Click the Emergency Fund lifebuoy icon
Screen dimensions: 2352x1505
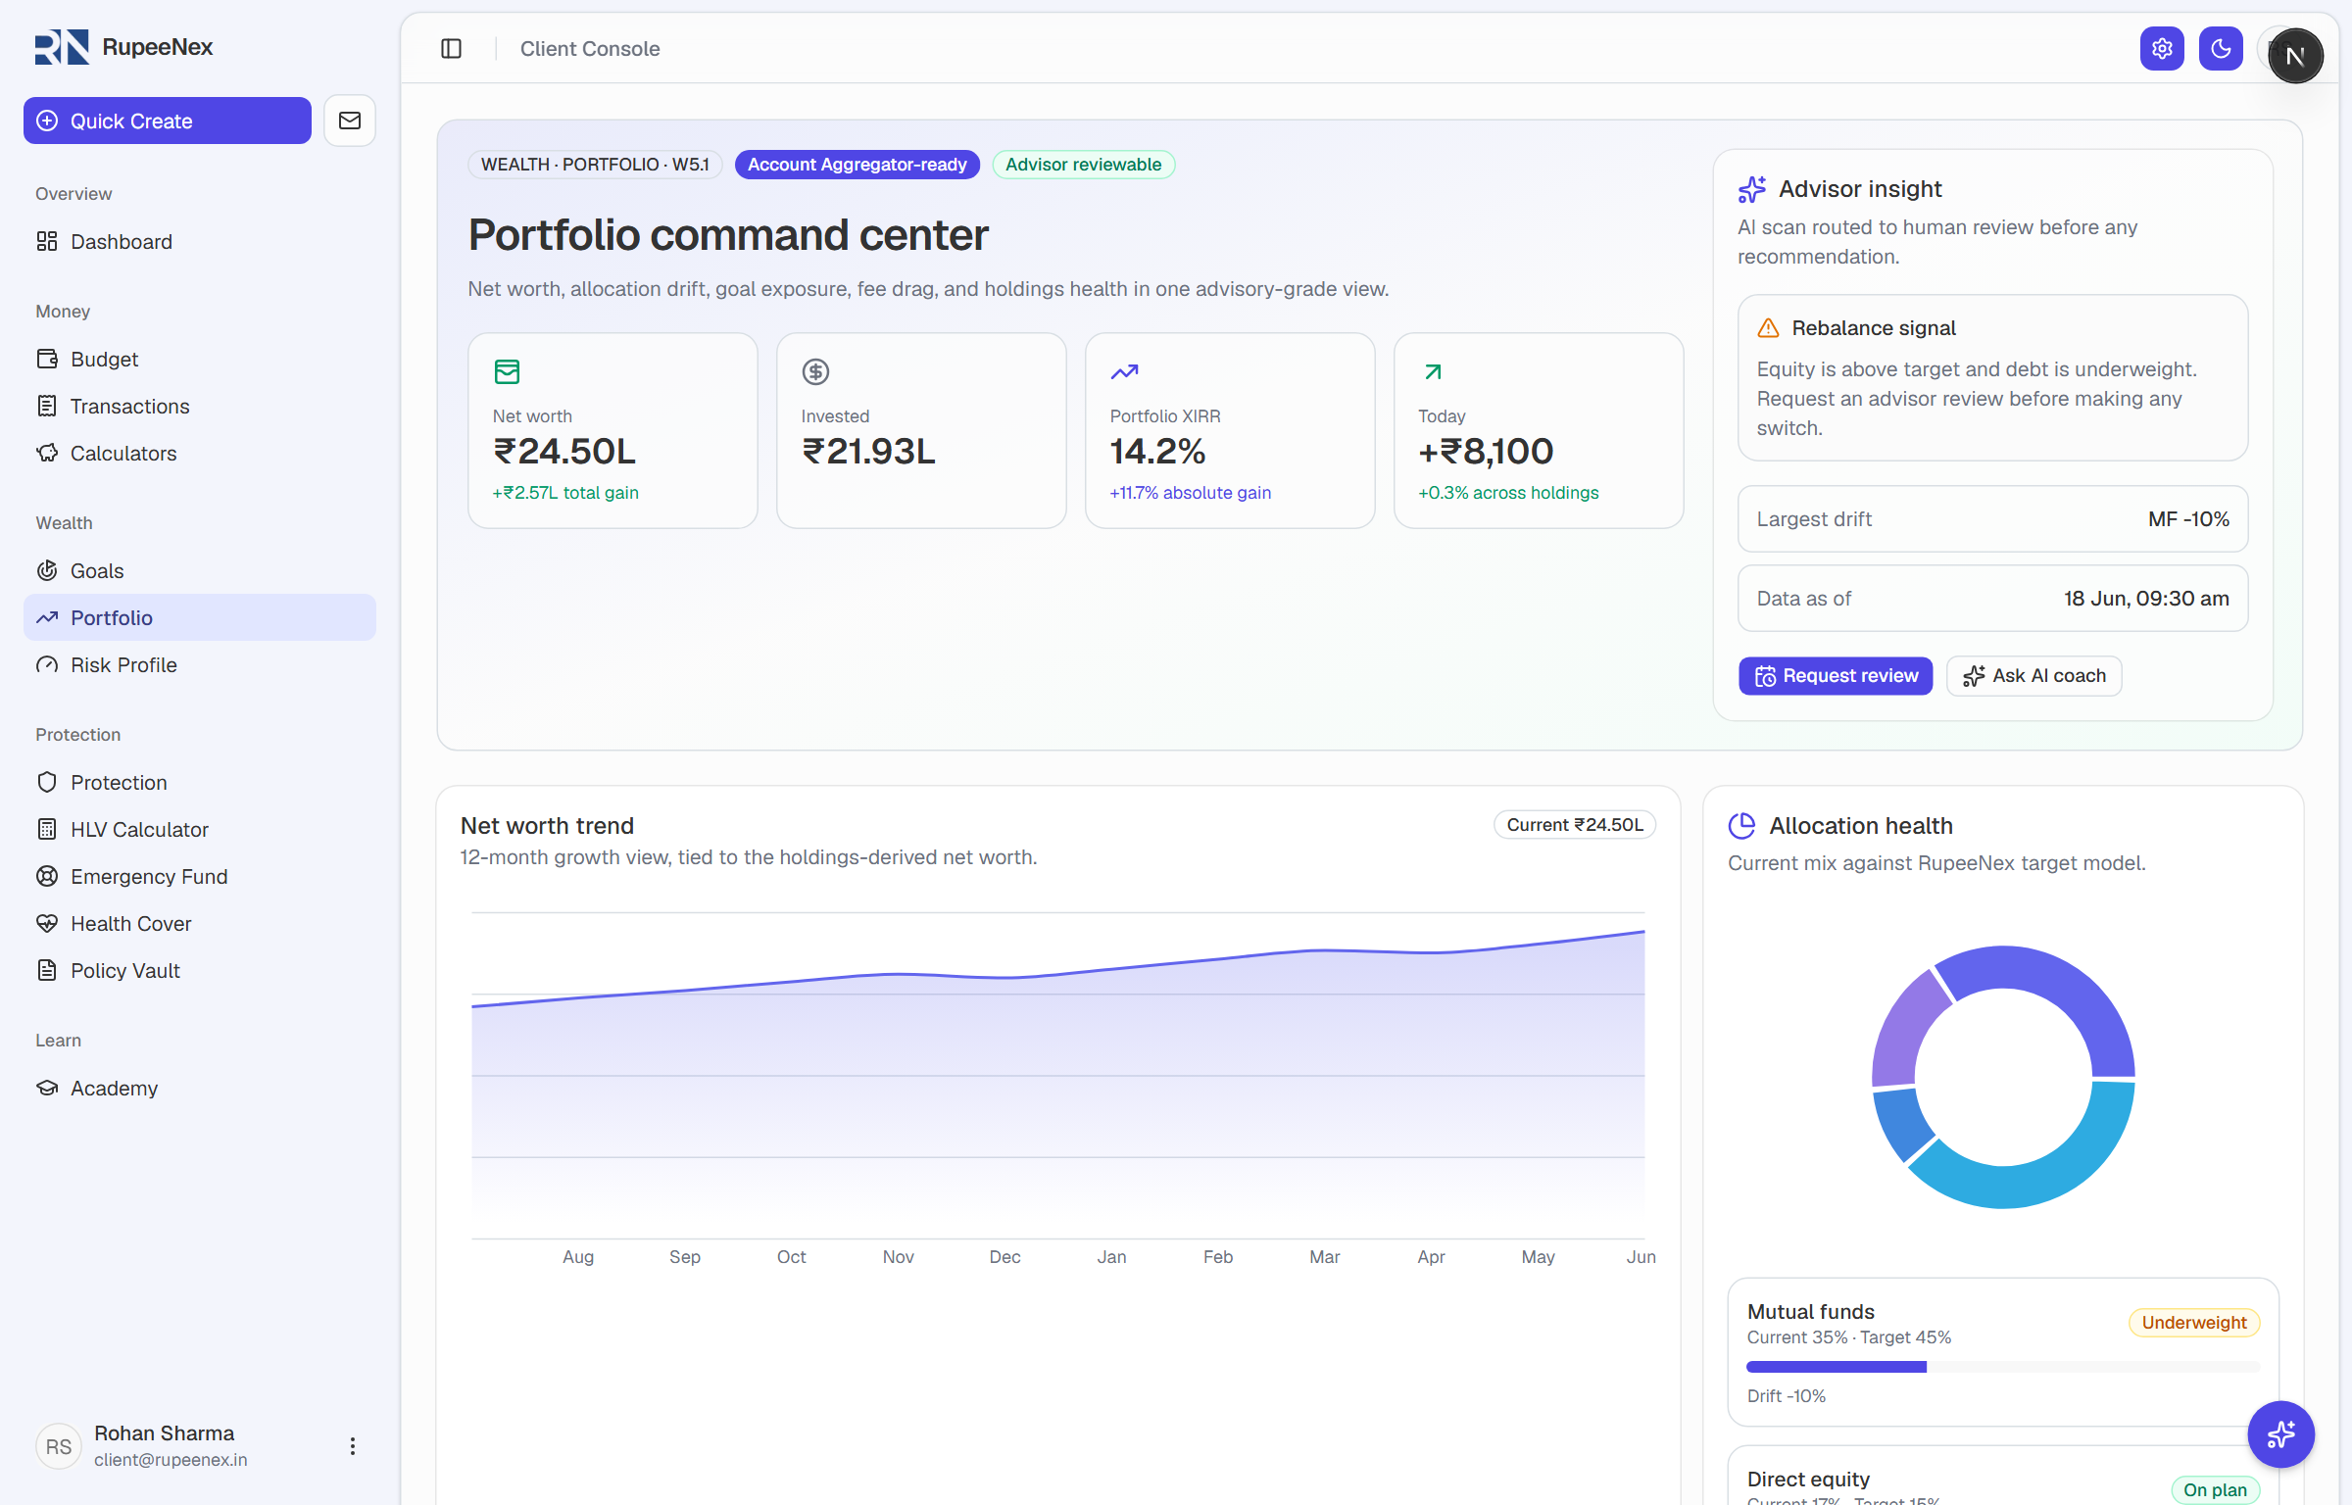point(47,876)
